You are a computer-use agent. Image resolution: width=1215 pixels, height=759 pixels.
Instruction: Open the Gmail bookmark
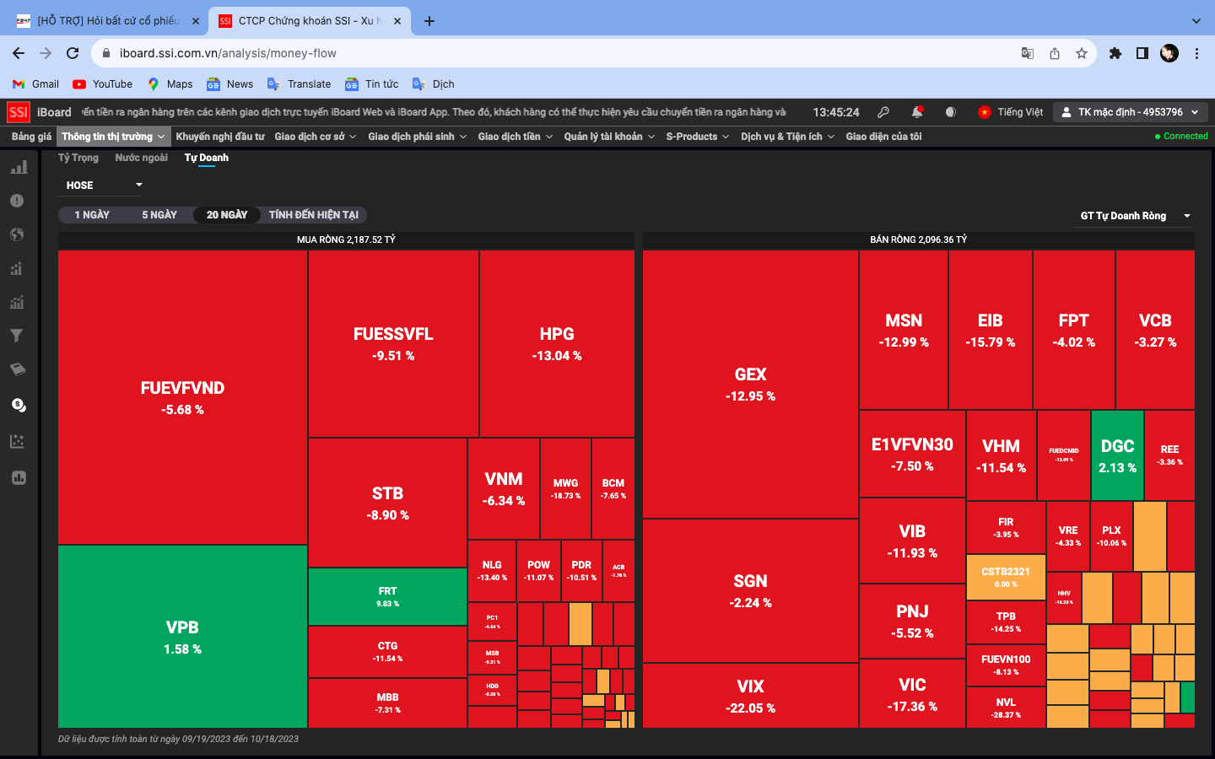[35, 84]
